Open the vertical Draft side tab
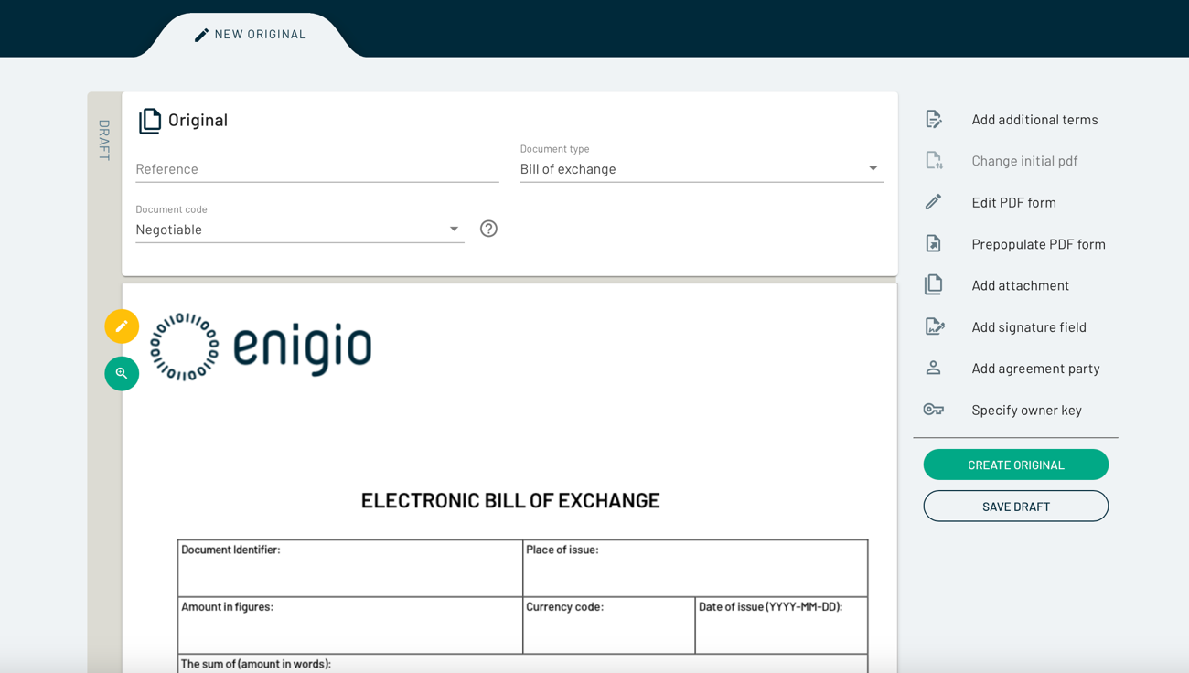1189x673 pixels. [104, 140]
